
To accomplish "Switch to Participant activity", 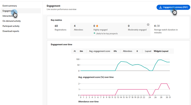I will [x=11, y=26].
